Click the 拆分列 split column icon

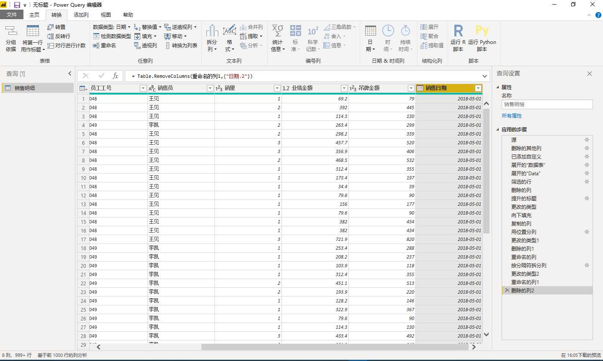pyautogui.click(x=212, y=31)
